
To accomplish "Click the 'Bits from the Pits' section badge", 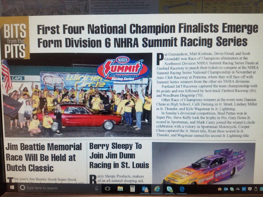I will 15,38.
